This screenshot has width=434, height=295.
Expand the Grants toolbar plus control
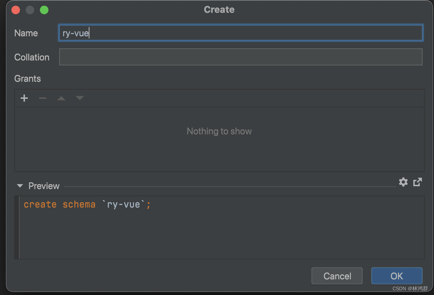pyautogui.click(x=24, y=98)
